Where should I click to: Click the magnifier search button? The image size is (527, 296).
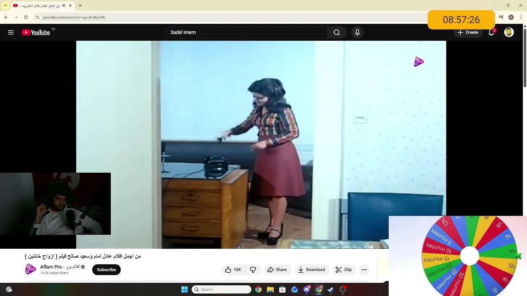pyautogui.click(x=337, y=32)
